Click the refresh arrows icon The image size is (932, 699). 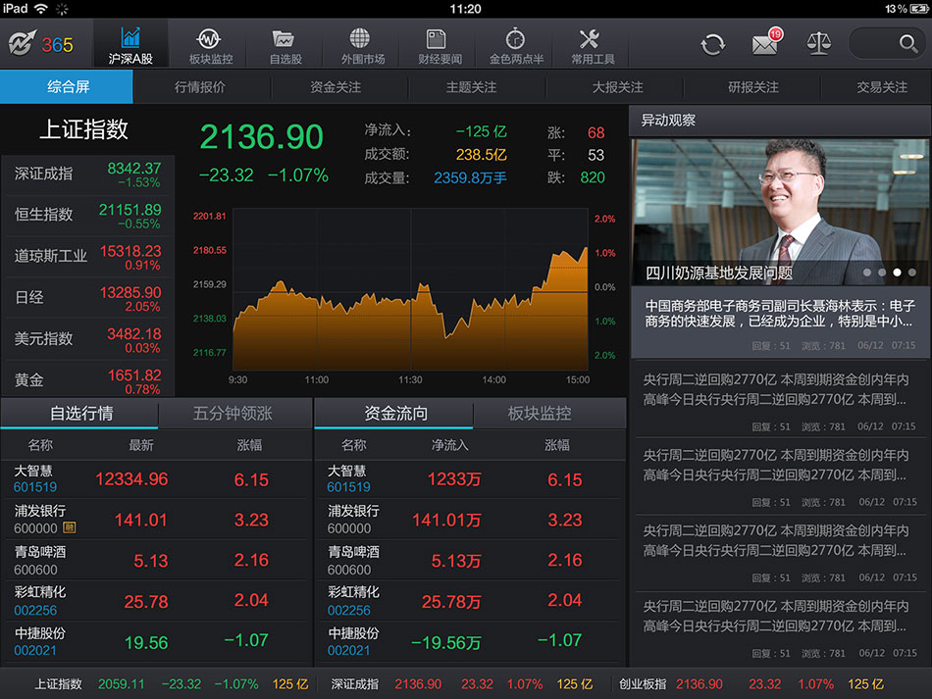point(712,44)
